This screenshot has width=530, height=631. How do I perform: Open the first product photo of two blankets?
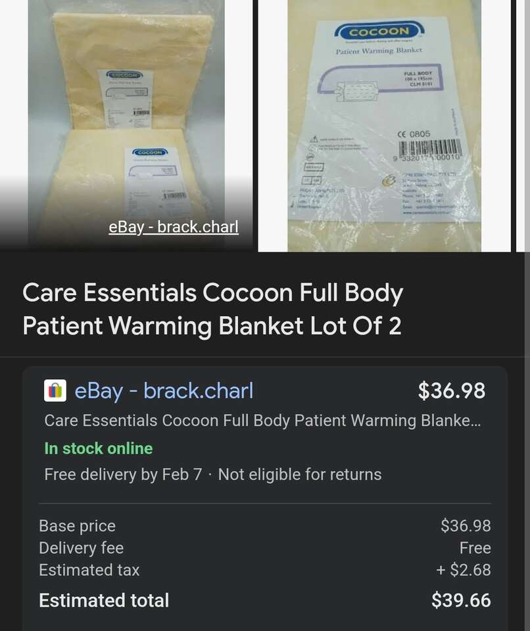pos(126,126)
